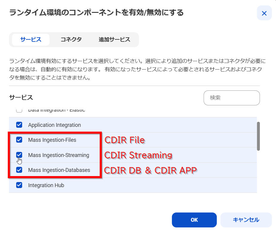This screenshot has width=276, height=231.
Task: Enable the Data Integration - Elastic checkbox
Action: coord(19,110)
